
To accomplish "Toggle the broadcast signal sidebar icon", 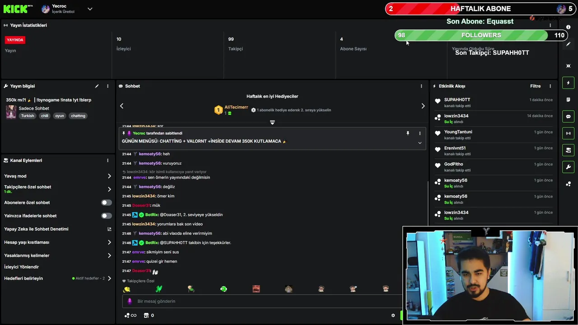I will [x=568, y=133].
